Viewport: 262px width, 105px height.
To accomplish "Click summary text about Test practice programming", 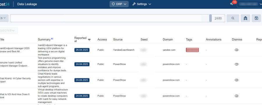I will pos(52,64).
